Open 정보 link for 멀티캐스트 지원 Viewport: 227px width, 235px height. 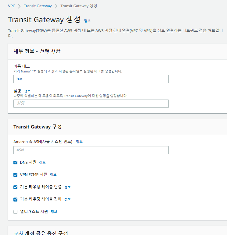[54, 212]
